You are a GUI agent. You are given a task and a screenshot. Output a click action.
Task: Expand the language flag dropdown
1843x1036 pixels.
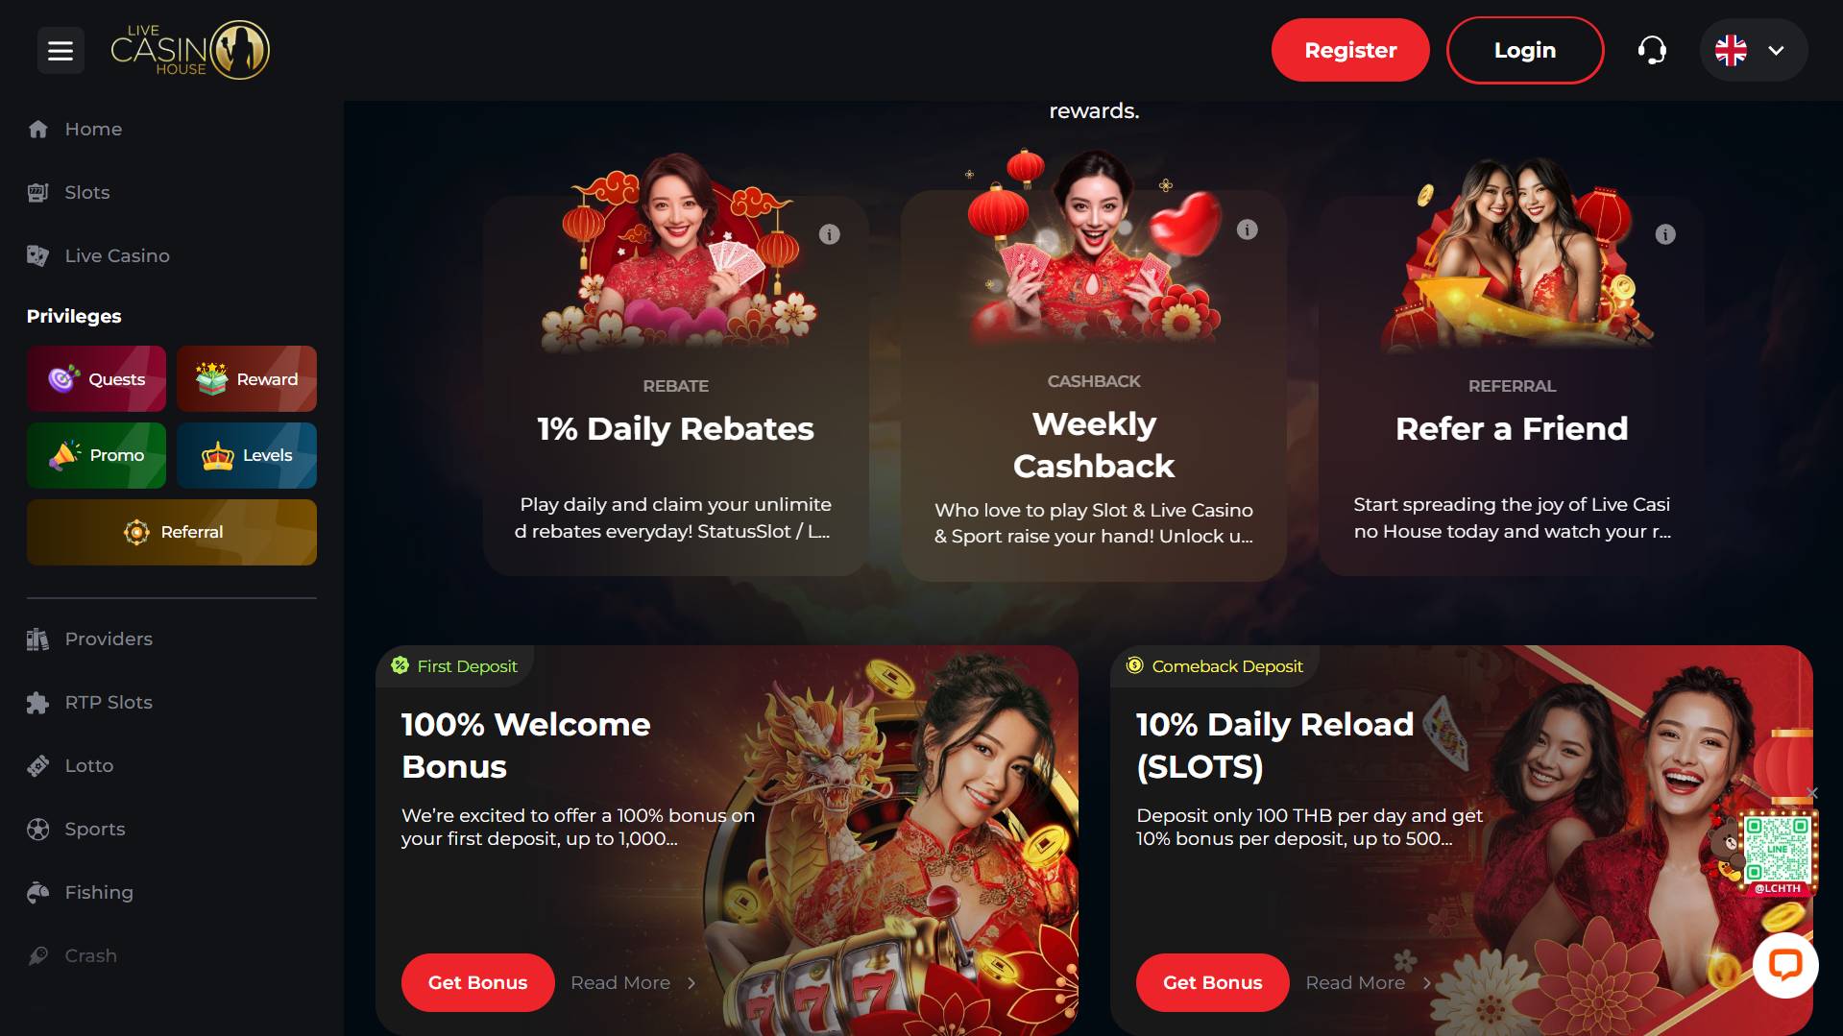click(1753, 50)
